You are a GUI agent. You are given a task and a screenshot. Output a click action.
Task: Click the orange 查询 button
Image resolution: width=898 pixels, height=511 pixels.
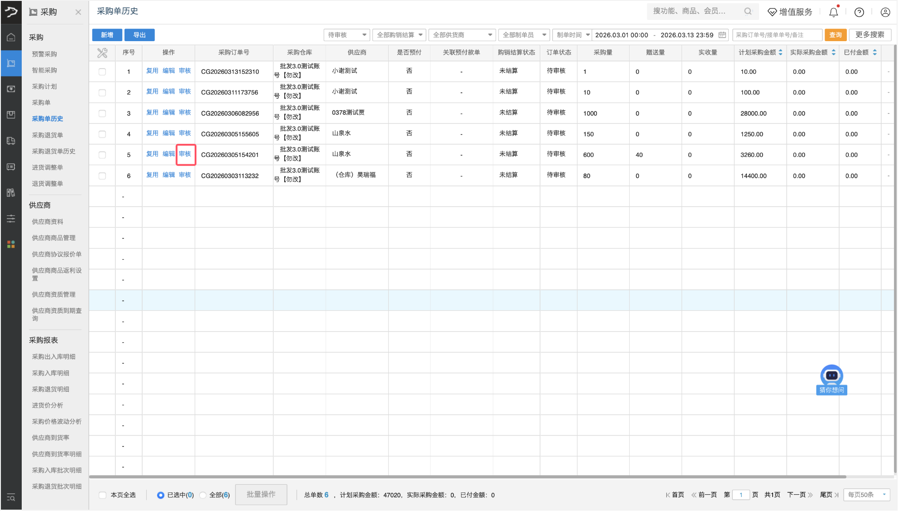click(x=835, y=35)
